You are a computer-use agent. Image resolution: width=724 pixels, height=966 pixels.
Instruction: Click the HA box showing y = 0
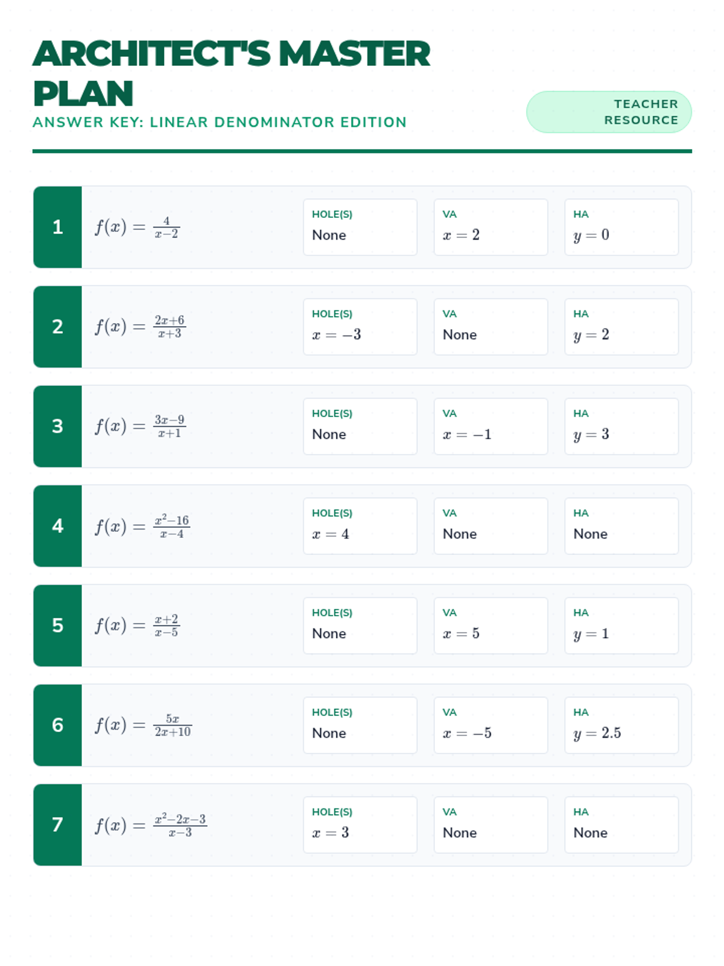coord(621,227)
